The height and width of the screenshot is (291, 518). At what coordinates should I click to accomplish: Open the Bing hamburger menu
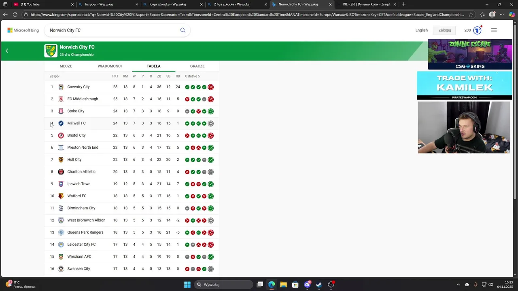494,30
